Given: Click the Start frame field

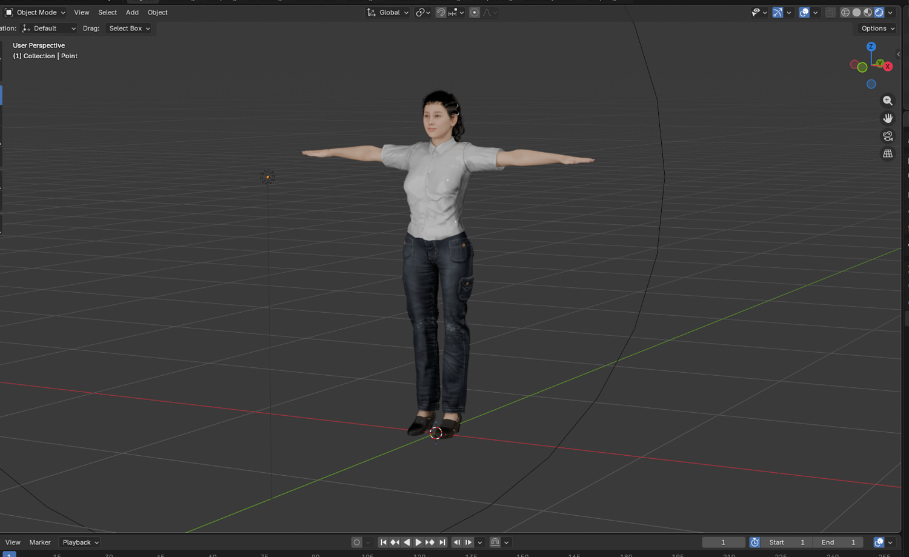Looking at the screenshot, I should 787,542.
